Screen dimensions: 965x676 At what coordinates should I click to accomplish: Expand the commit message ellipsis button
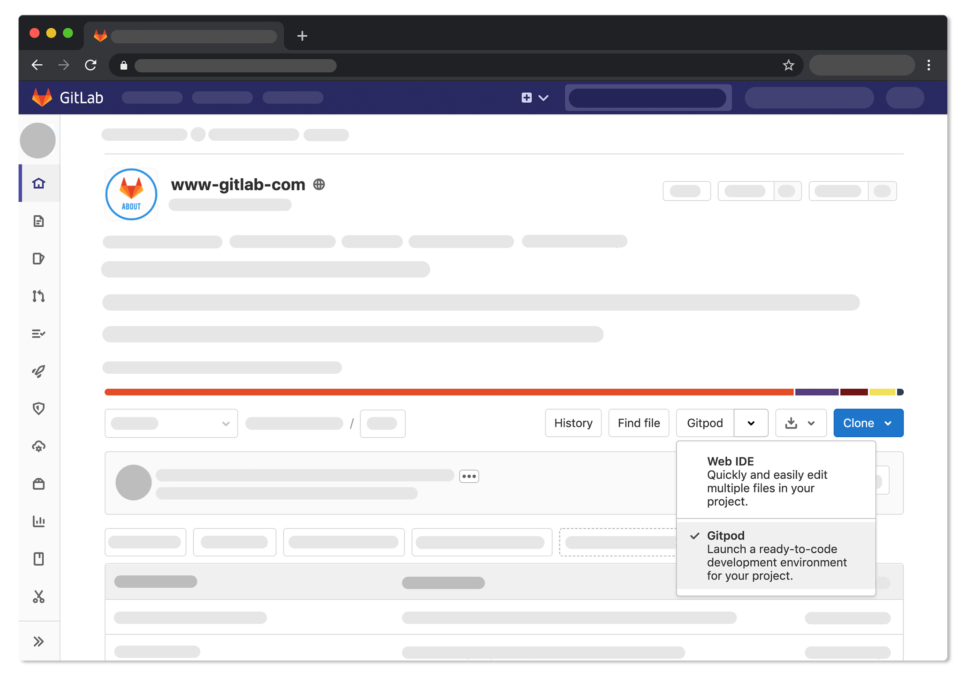tap(469, 476)
